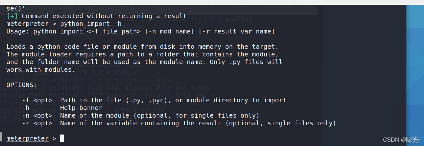Click the CSDN @嗯光 watermark

401,140
